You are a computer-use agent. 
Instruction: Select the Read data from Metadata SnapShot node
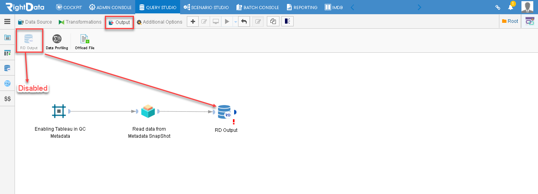pos(148,111)
